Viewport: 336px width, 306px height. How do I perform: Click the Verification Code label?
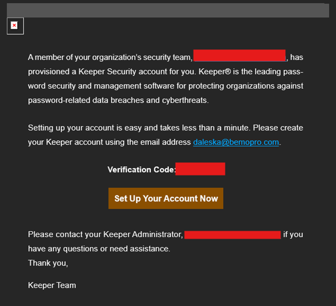[141, 170]
